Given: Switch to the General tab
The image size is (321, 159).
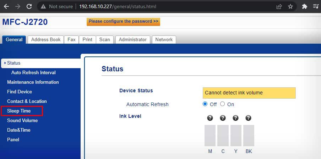Looking at the screenshot, I should coord(14,40).
